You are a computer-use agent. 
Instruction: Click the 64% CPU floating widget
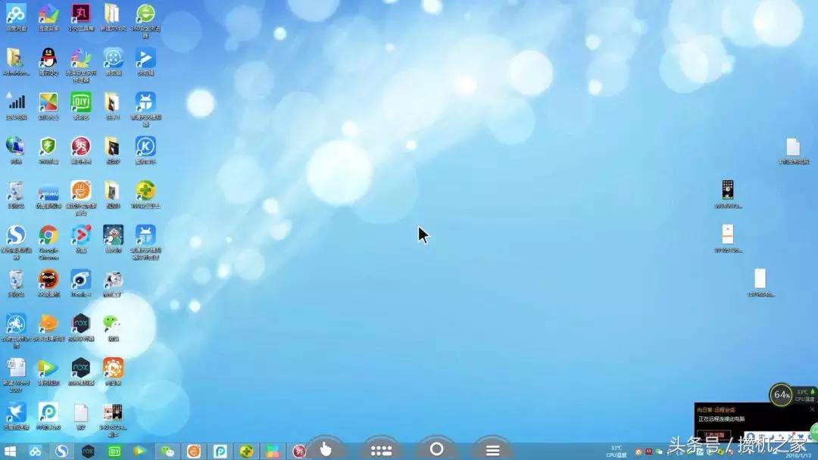coord(782,395)
